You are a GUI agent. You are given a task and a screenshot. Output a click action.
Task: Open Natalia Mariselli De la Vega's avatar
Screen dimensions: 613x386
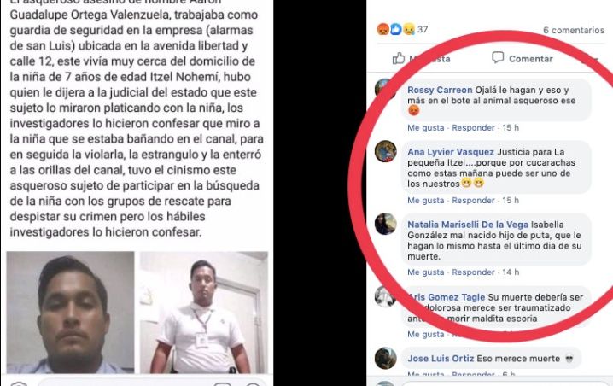tap(385, 224)
